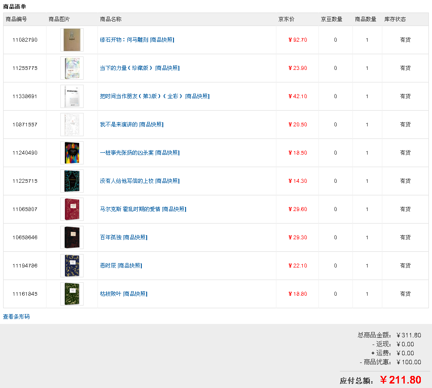Click the price ¥42.10
Image resolution: width=432 pixels, height=388 pixels.
(297, 96)
